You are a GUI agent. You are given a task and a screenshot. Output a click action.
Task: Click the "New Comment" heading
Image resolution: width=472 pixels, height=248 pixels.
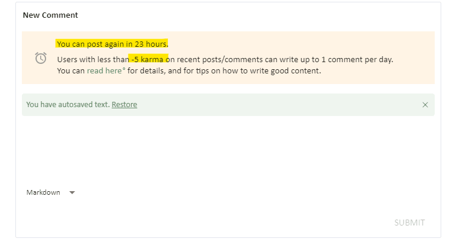click(x=50, y=15)
